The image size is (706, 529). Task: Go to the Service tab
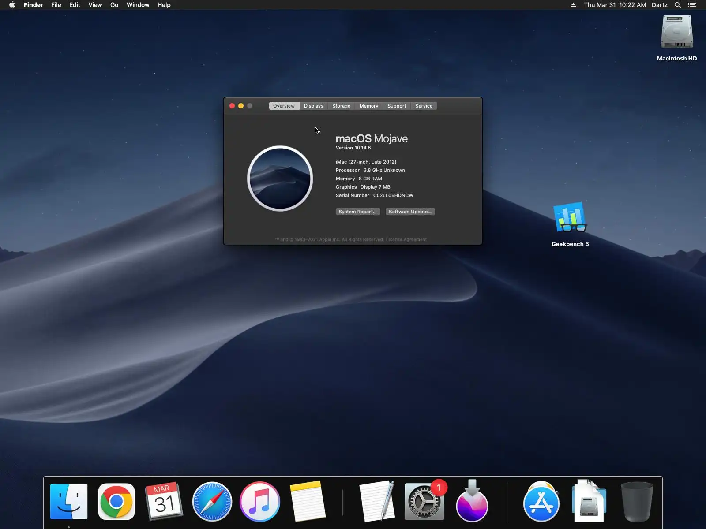424,106
